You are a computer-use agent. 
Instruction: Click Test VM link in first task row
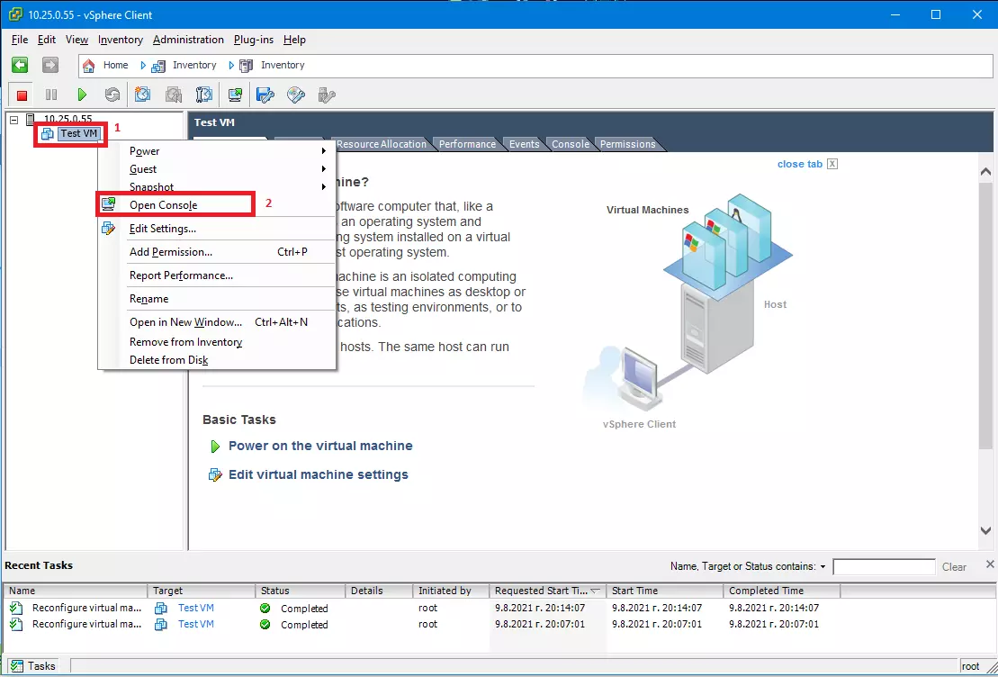click(x=196, y=609)
